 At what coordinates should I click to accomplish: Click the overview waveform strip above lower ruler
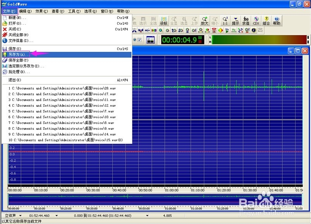pos(155,199)
